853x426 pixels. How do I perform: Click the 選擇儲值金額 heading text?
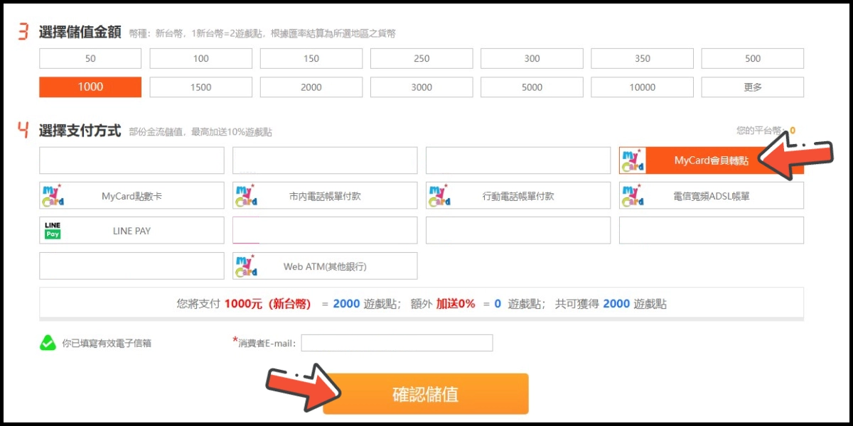(80, 32)
